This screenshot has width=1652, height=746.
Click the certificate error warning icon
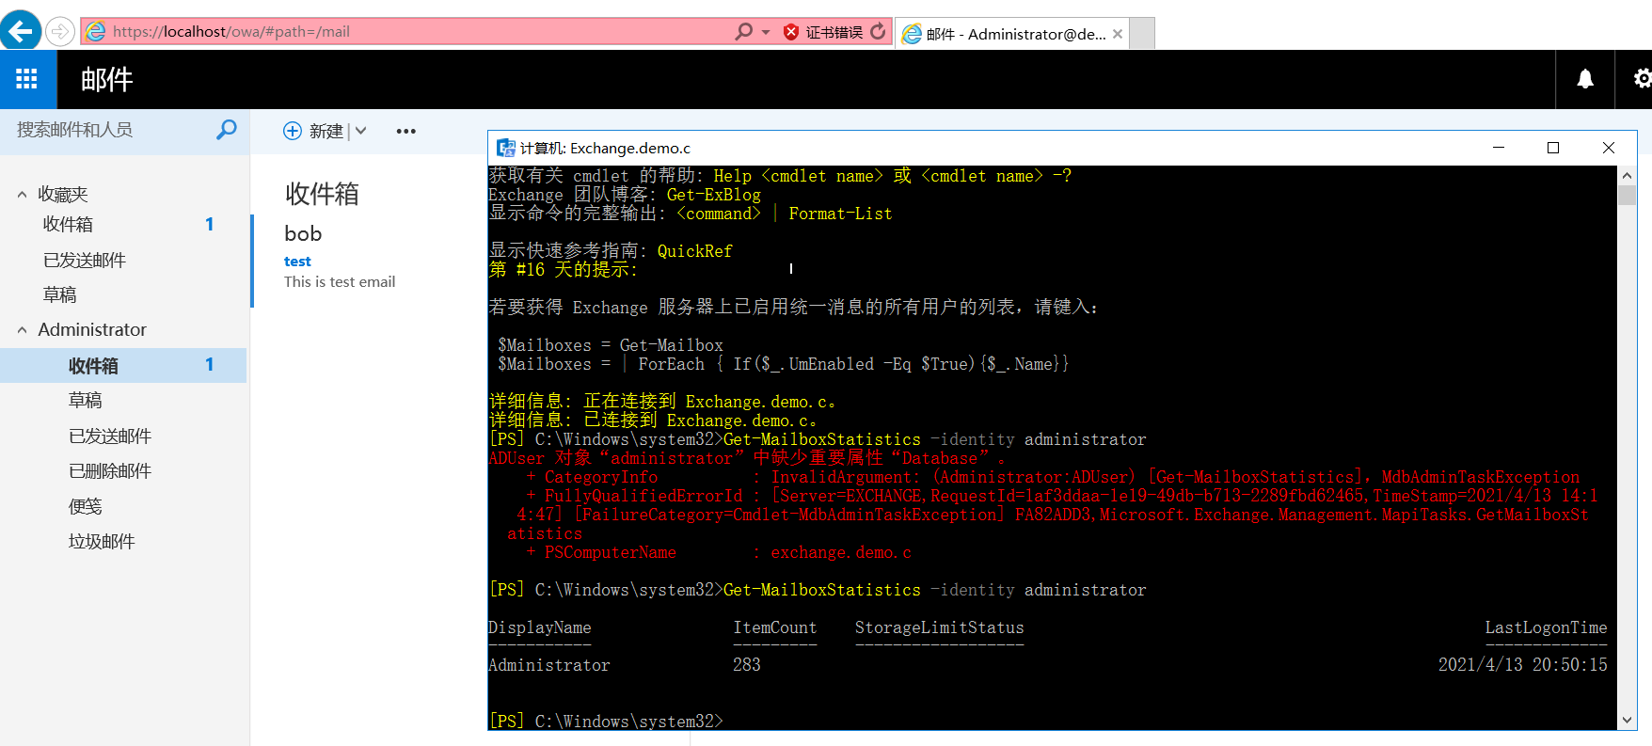pos(791,32)
